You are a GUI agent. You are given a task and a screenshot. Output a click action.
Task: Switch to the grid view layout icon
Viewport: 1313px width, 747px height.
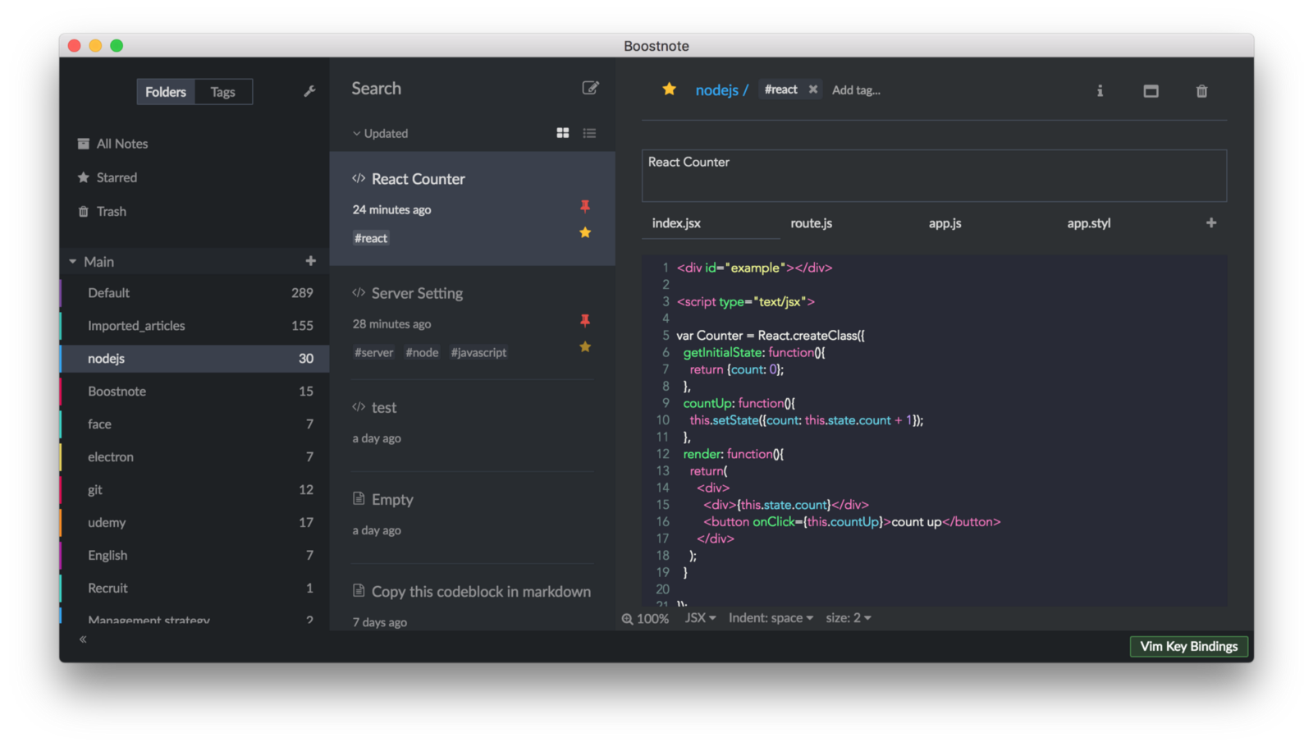563,133
